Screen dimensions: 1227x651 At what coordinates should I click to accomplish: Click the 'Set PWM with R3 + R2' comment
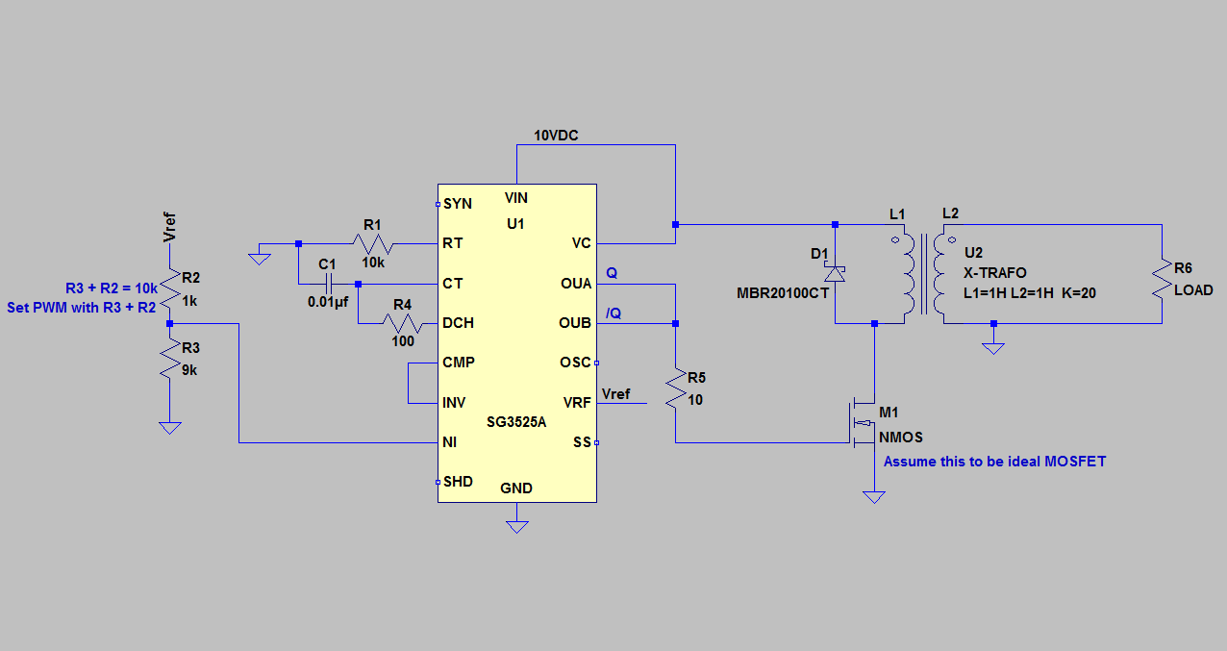(x=82, y=308)
